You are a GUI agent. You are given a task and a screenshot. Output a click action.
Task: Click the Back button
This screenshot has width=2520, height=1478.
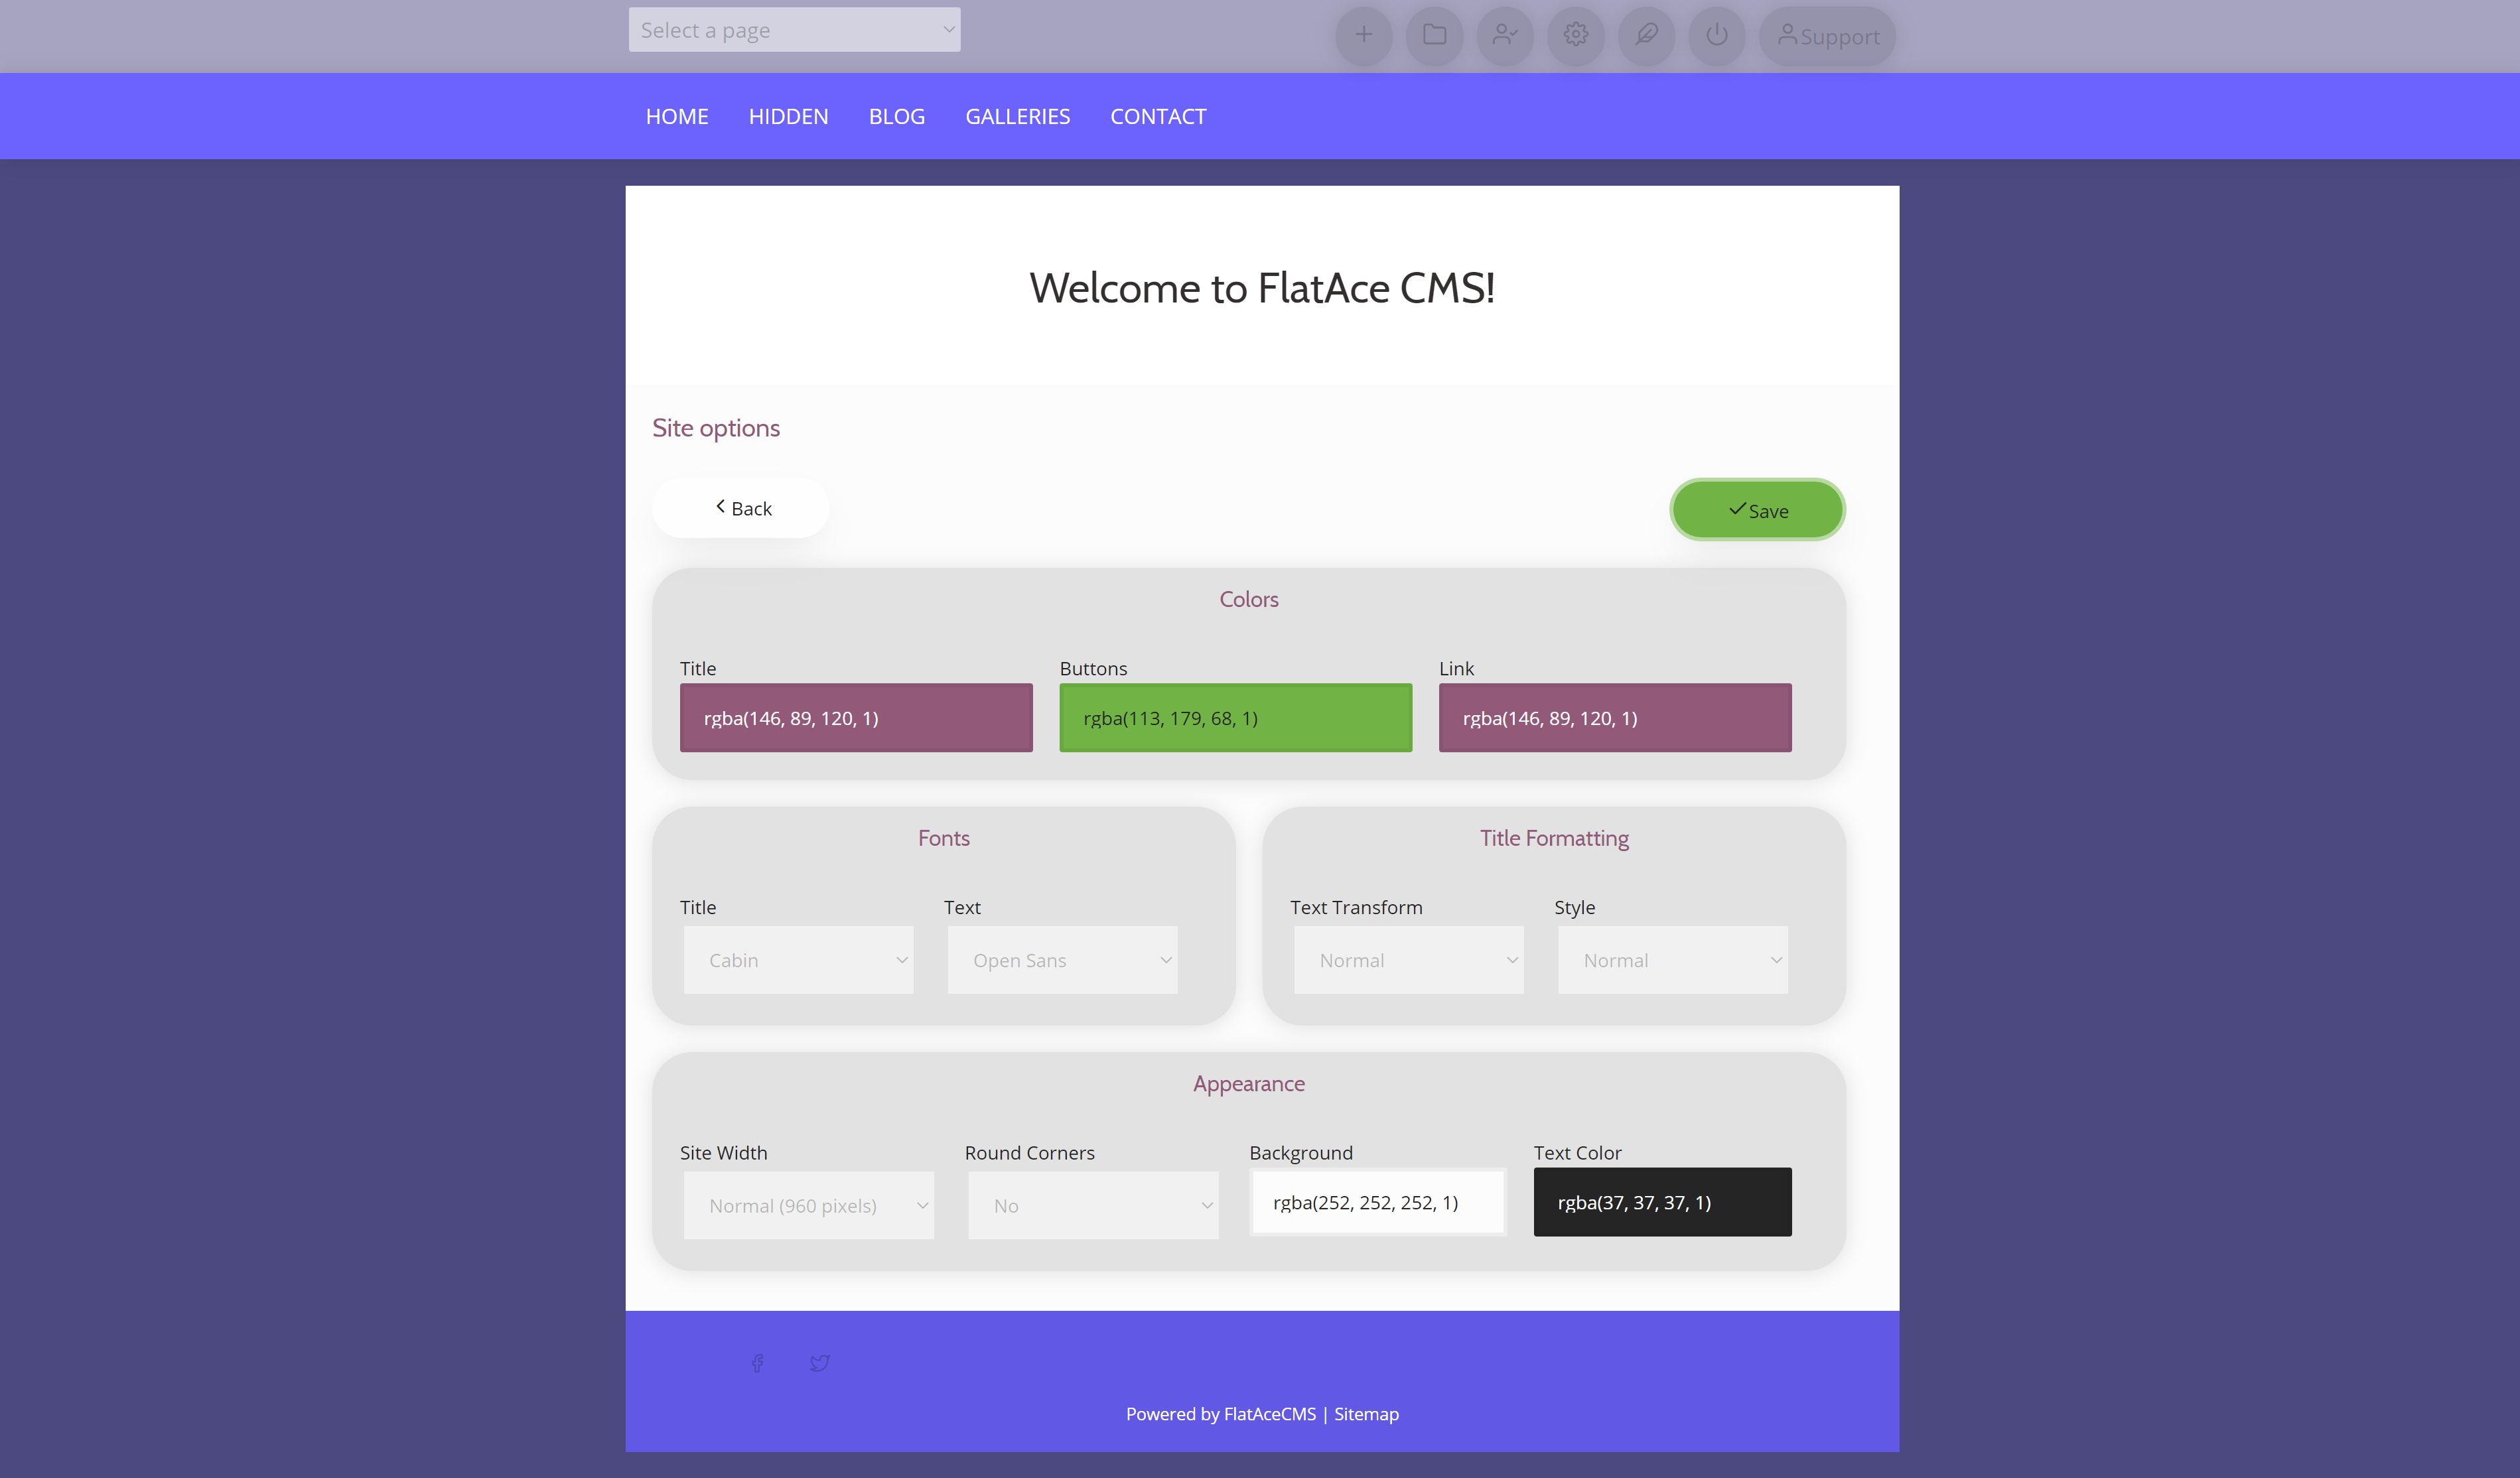click(x=741, y=508)
